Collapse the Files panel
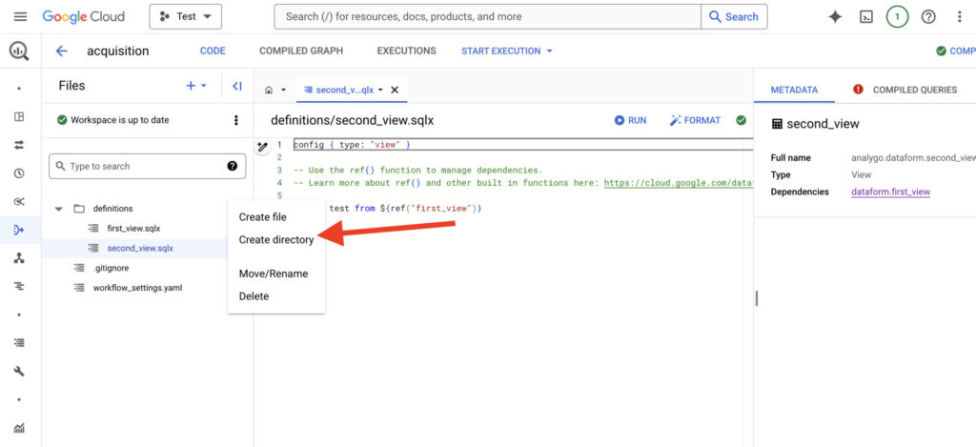976x447 pixels. coord(237,86)
